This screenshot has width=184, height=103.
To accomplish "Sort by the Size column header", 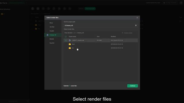I will tap(98, 37).
